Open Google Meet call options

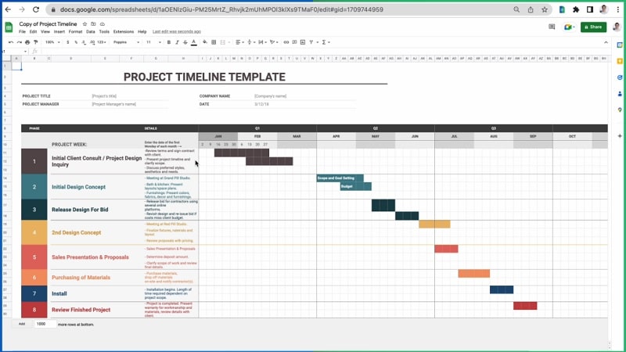(570, 27)
